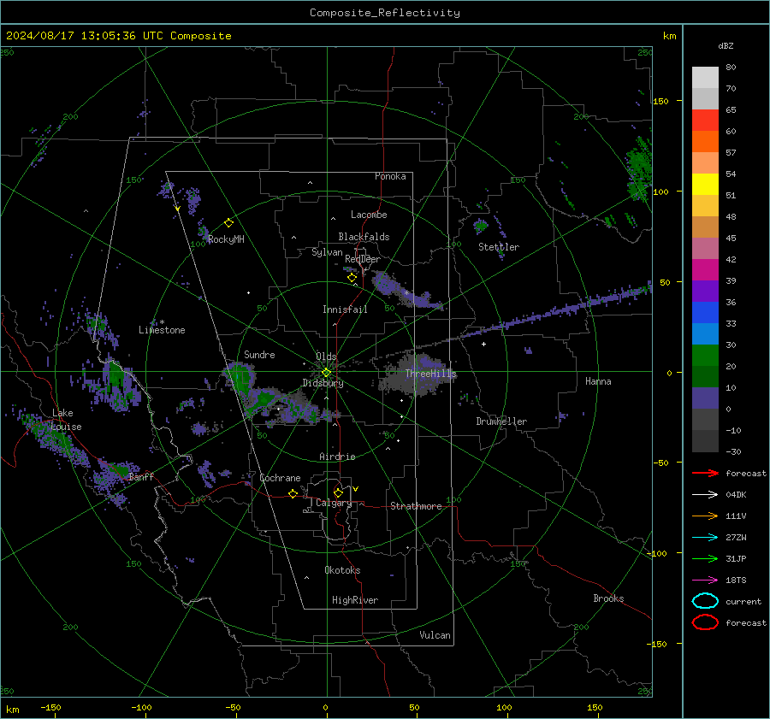Viewport: 770px width, 719px height.
Task: Click the Drumheller city label
Action: pos(501,421)
